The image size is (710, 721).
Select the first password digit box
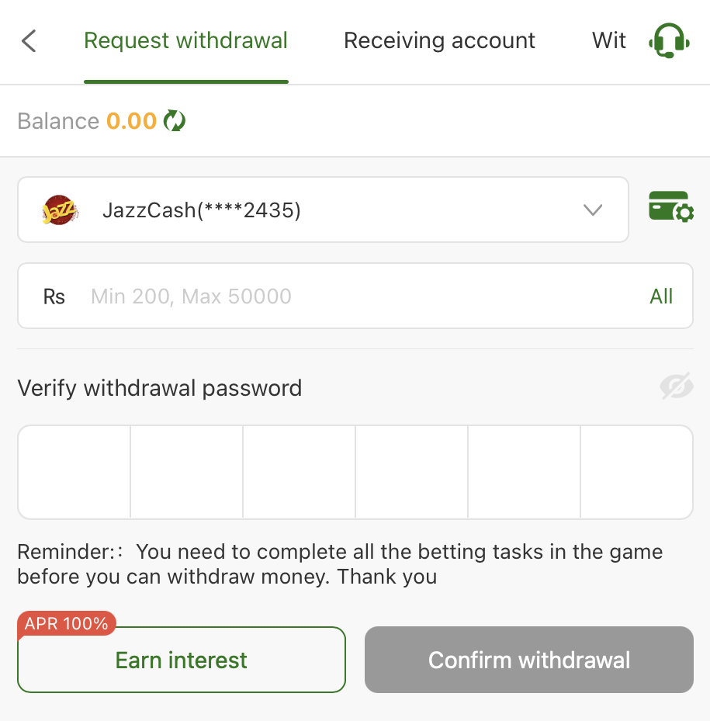click(x=74, y=472)
